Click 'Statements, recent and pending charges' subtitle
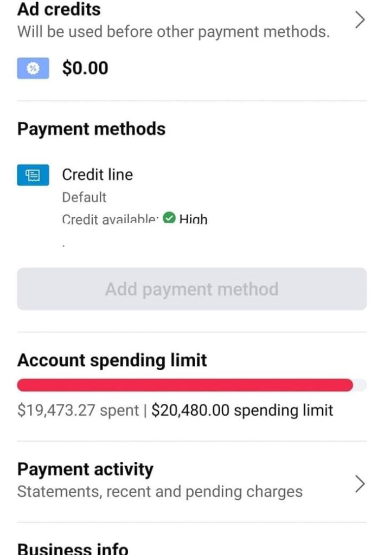 [x=159, y=492]
